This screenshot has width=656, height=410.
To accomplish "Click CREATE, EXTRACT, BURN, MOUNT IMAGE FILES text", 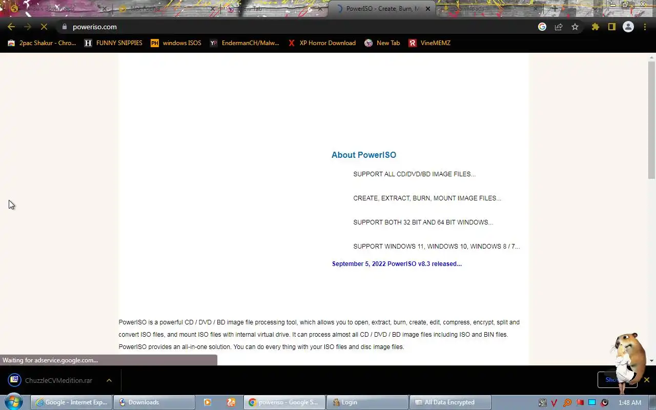I will [x=427, y=198].
